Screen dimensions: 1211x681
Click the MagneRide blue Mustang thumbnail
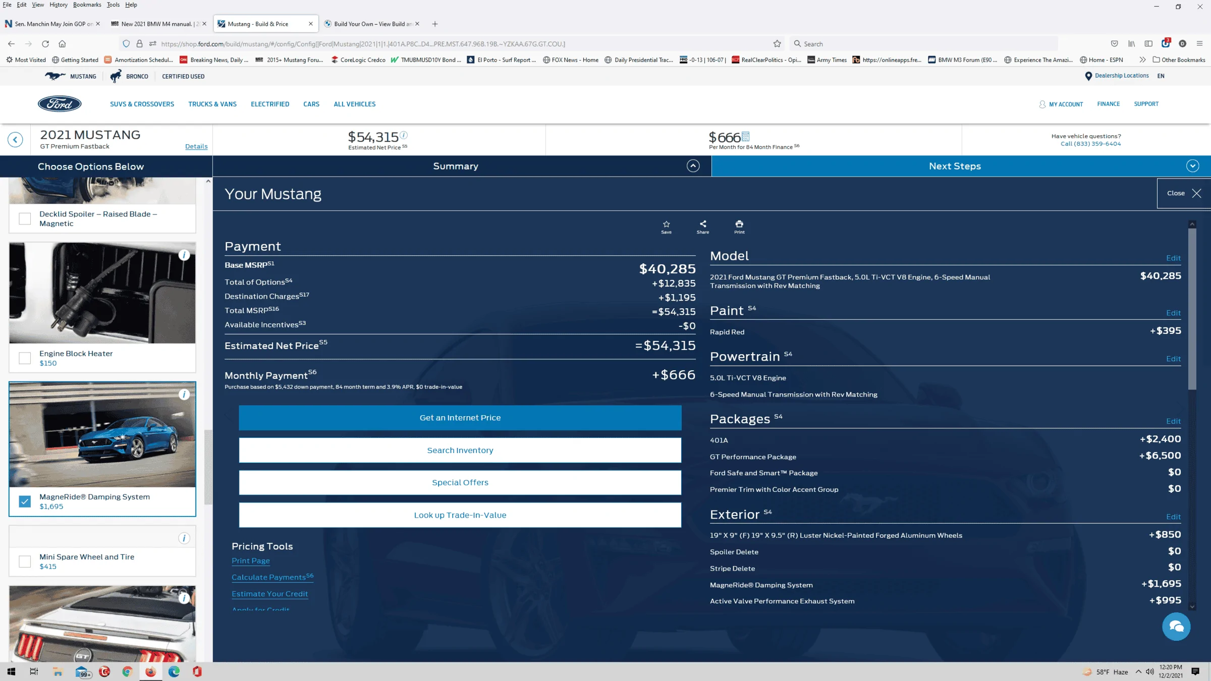pyautogui.click(x=102, y=435)
